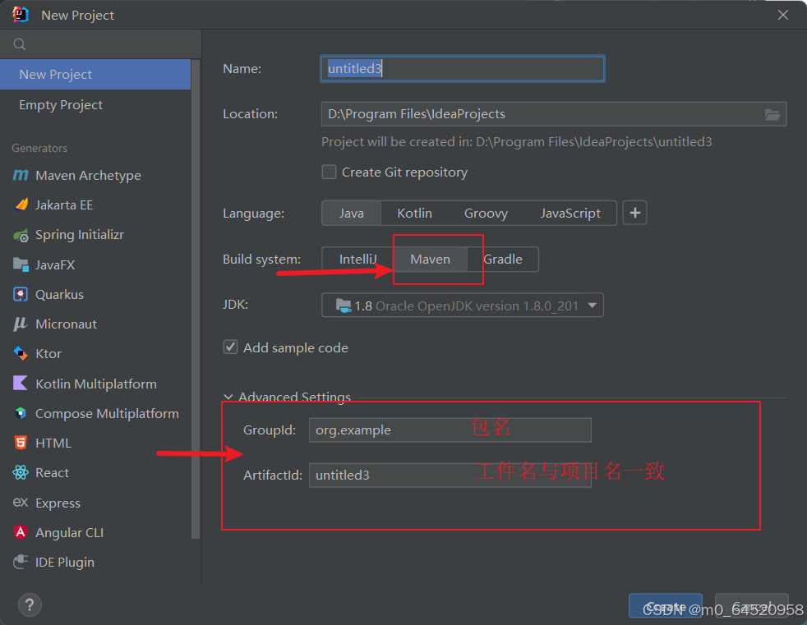Click the JDK folder icon in combo box

click(x=344, y=306)
